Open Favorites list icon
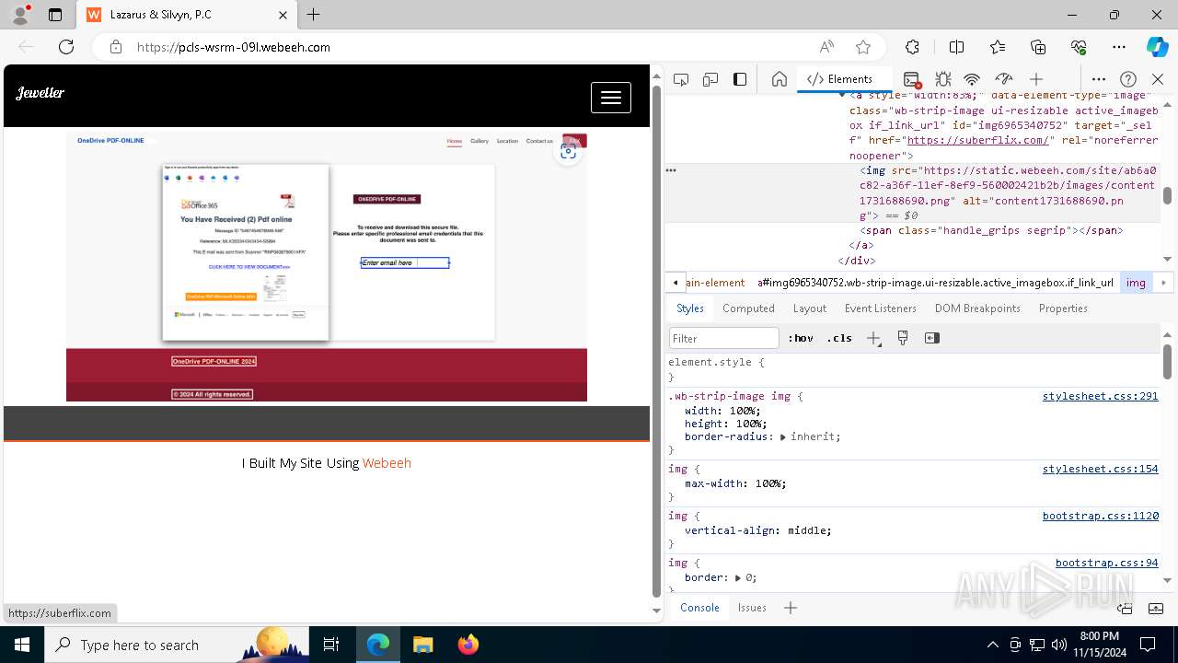Image resolution: width=1178 pixels, height=663 pixels. [x=998, y=47]
